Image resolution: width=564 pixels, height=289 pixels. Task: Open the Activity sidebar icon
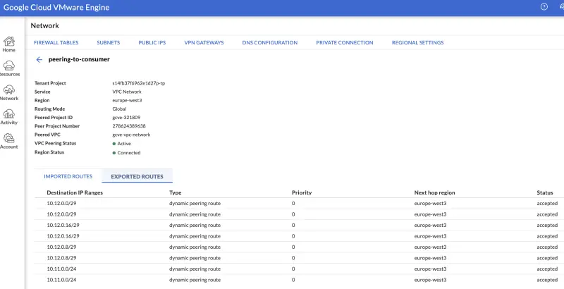click(9, 114)
